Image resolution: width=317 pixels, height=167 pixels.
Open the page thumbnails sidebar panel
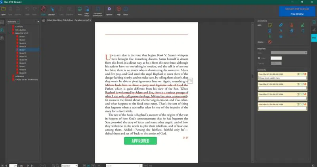coord(2,22)
